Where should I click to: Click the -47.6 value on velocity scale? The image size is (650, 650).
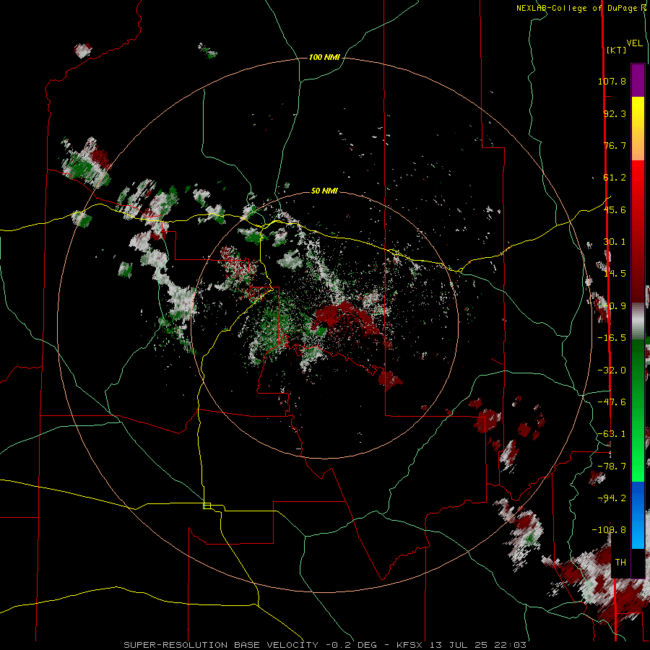[612, 402]
